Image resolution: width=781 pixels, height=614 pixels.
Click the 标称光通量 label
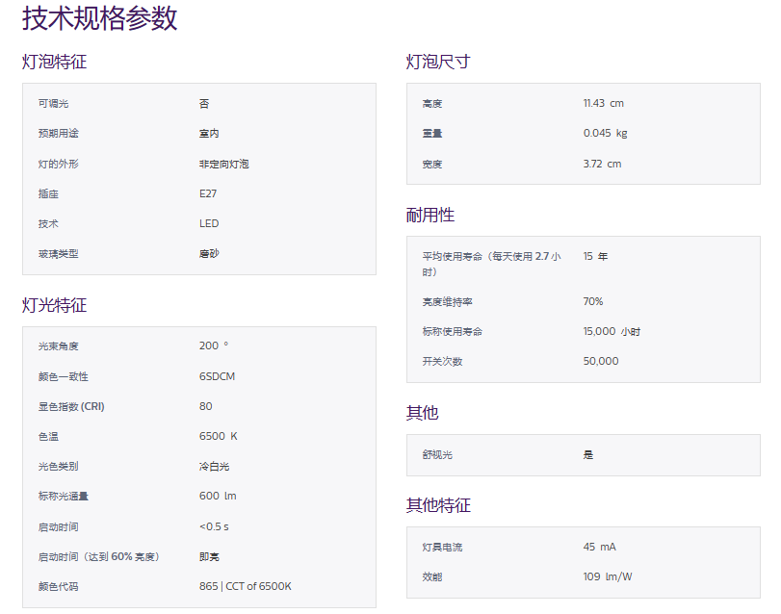pos(64,496)
